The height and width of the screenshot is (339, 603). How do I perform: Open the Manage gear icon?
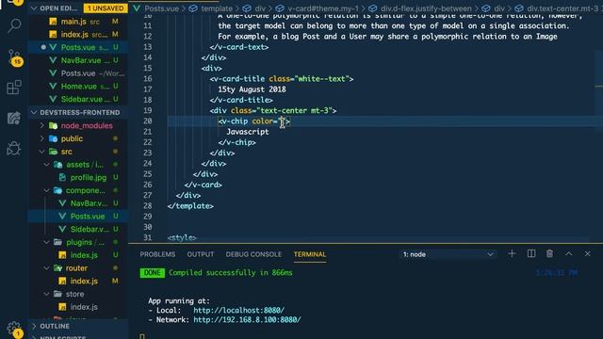pyautogui.click(x=14, y=328)
